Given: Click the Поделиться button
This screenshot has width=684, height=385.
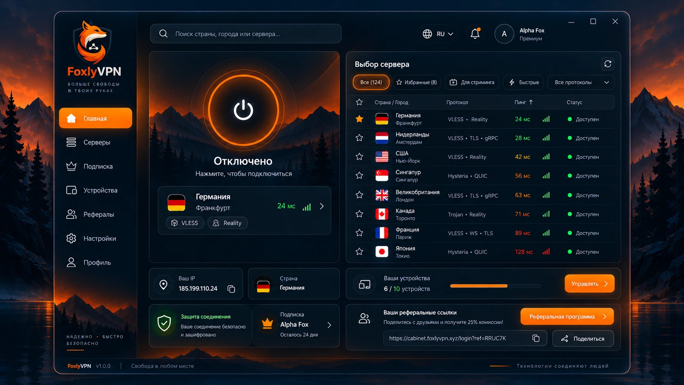Looking at the screenshot, I should pos(583,338).
